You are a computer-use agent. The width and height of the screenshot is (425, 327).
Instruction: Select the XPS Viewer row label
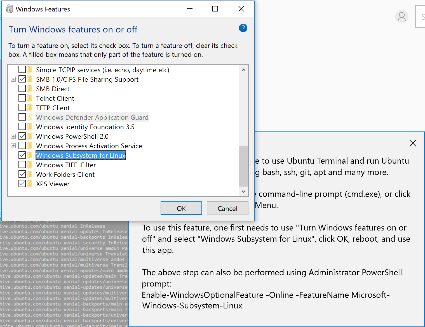(x=53, y=184)
